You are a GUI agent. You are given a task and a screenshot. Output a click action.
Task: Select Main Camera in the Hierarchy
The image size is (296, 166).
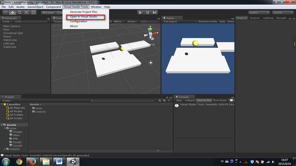pyautogui.click(x=11, y=26)
